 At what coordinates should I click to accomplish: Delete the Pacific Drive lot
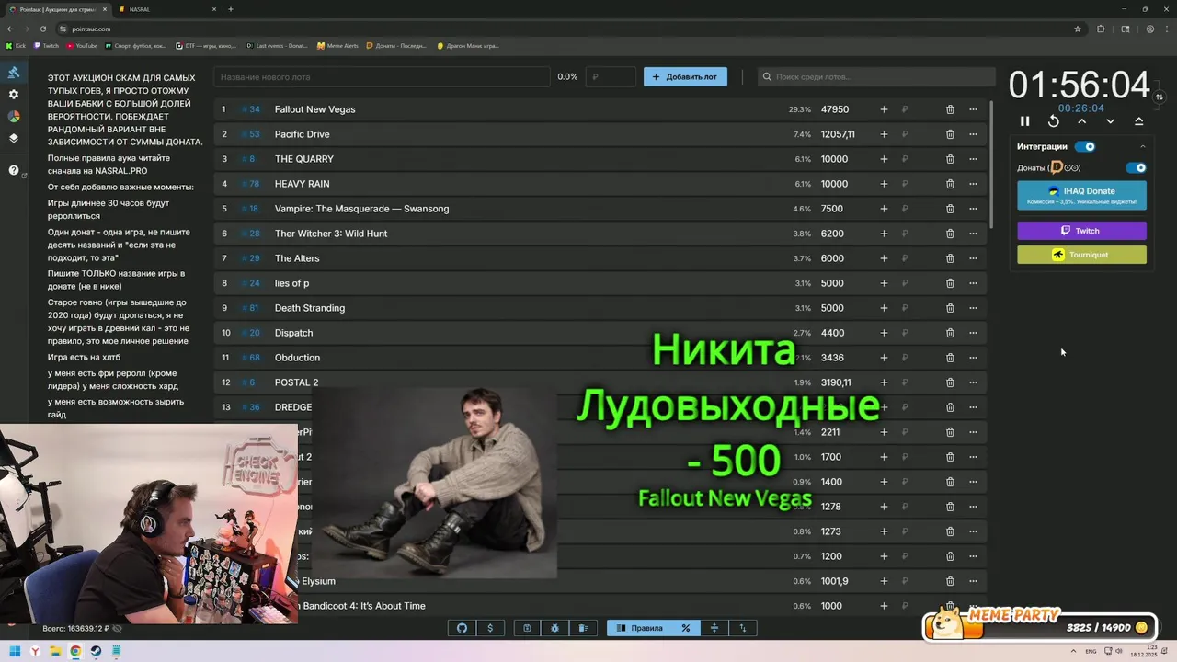[950, 134]
